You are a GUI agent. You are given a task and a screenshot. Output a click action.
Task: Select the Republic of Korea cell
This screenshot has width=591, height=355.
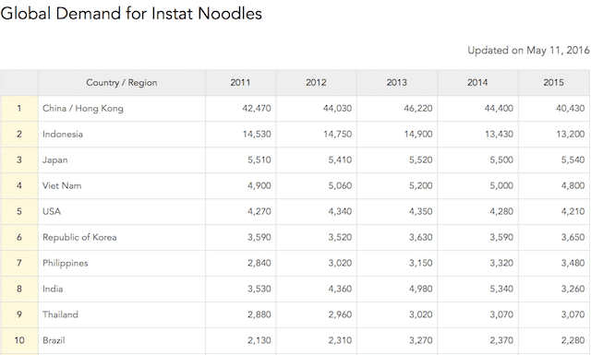(x=121, y=237)
